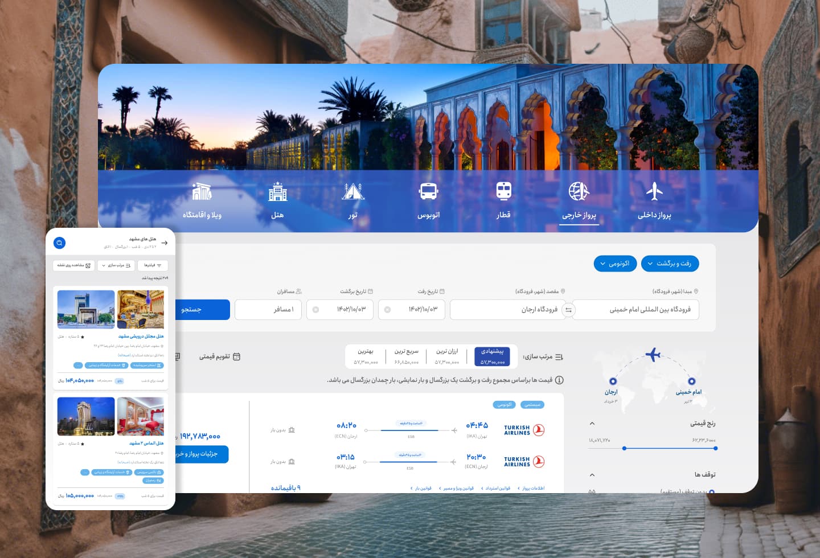
Task: Clear the departure date field
Action: click(x=387, y=310)
